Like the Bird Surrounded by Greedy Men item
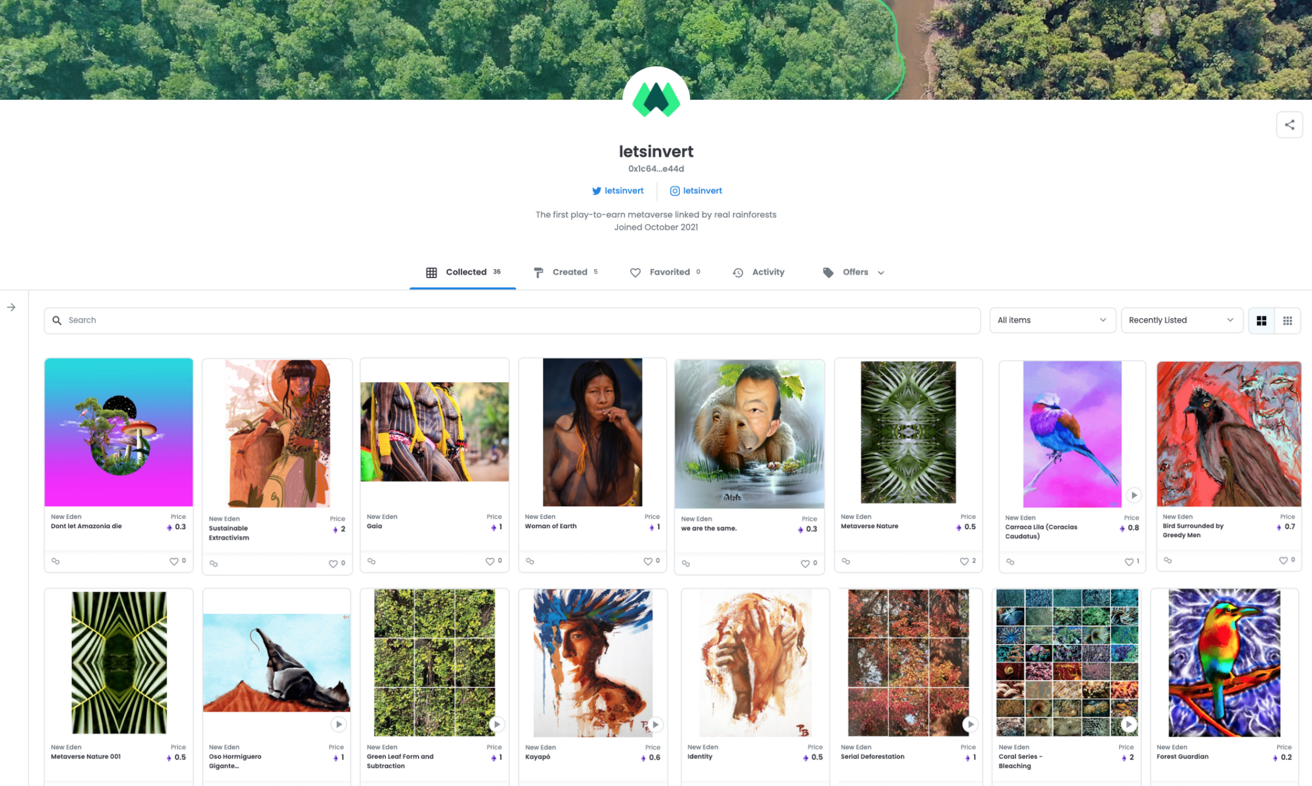This screenshot has width=1312, height=786. tap(1283, 560)
